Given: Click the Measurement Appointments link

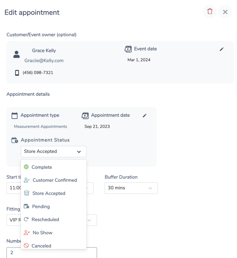Looking at the screenshot, I should 40,126.
